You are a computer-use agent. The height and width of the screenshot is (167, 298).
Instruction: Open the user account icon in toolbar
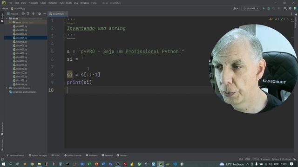pyautogui.click(x=235, y=8)
